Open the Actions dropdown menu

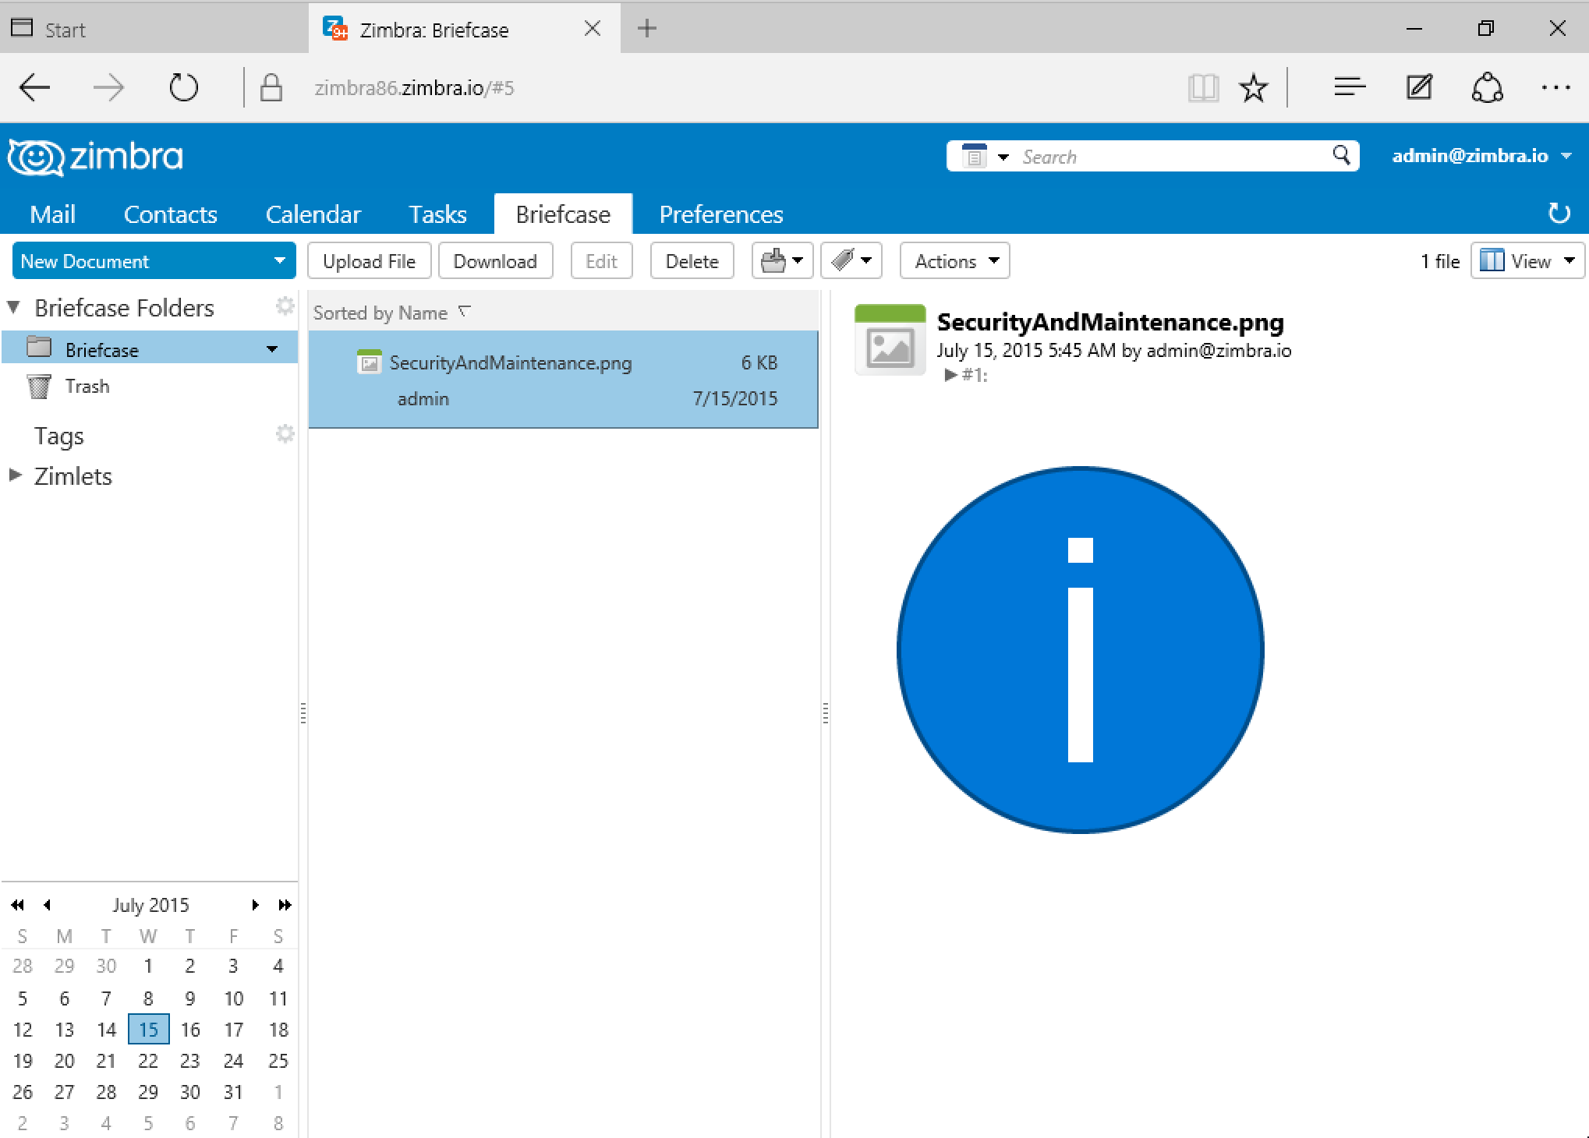955,261
